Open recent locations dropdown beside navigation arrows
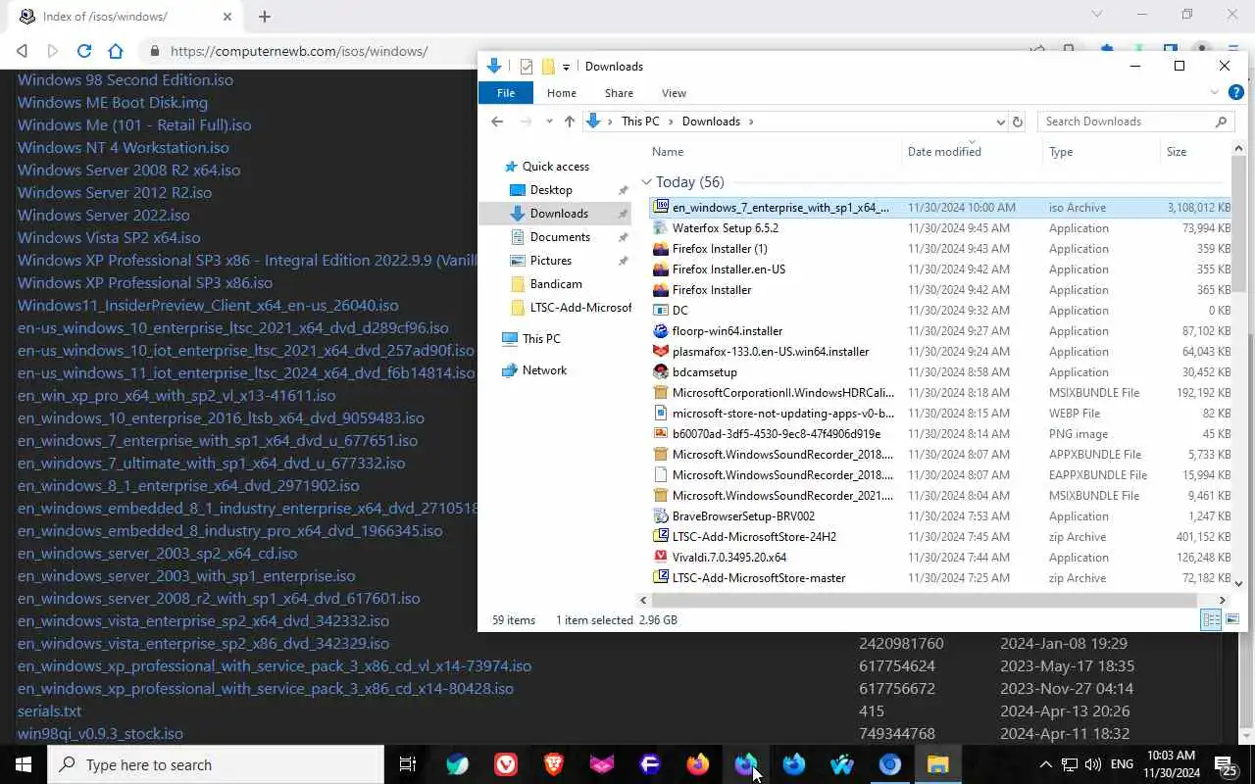1255x784 pixels. [550, 122]
